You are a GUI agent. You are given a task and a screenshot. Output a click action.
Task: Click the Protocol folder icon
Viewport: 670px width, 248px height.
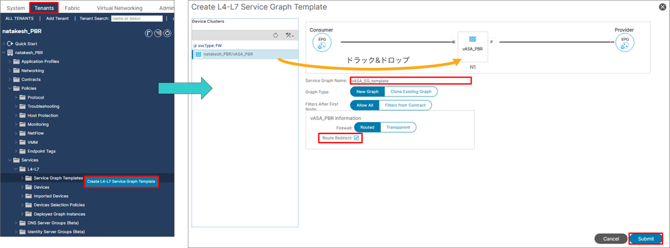23,97
